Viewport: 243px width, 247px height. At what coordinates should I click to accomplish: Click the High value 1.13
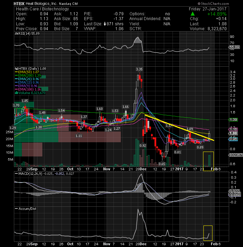pyautogui.click(x=44, y=19)
